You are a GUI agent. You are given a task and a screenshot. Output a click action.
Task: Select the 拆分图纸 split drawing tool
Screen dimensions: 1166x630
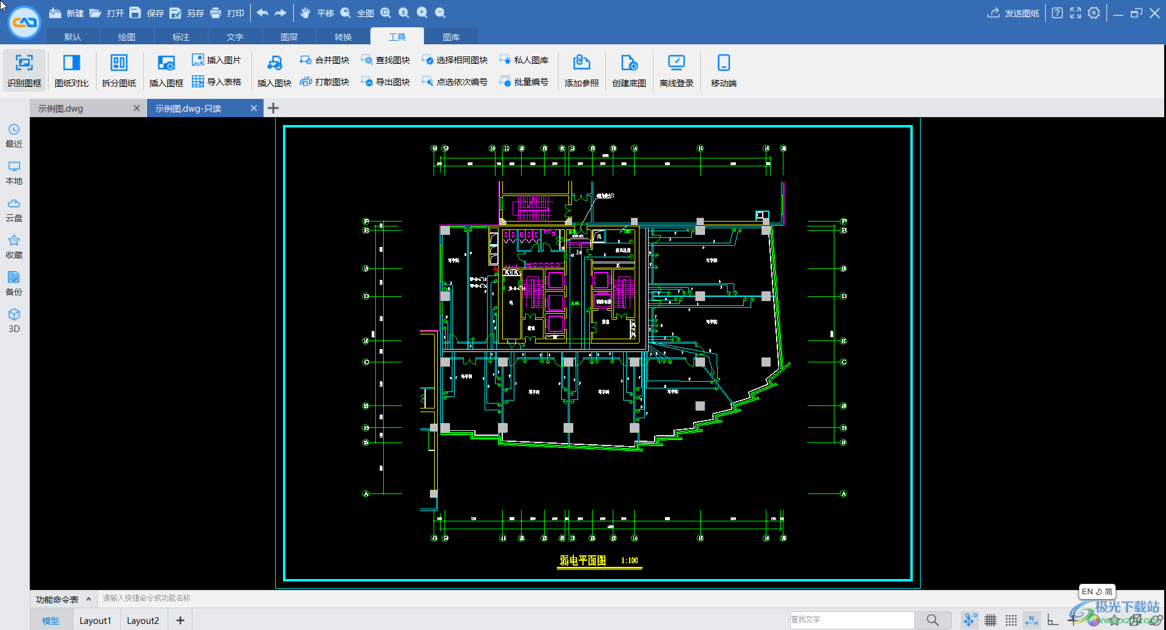tap(119, 70)
